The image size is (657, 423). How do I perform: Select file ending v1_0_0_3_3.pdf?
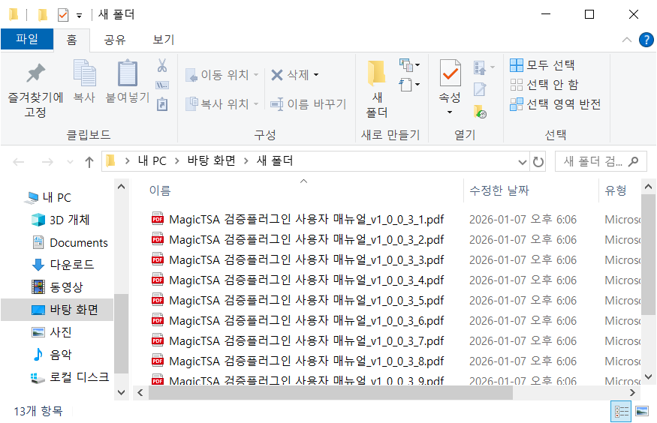coord(297,259)
